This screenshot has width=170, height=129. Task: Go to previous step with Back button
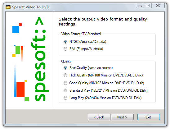pyautogui.click(x=99, y=117)
